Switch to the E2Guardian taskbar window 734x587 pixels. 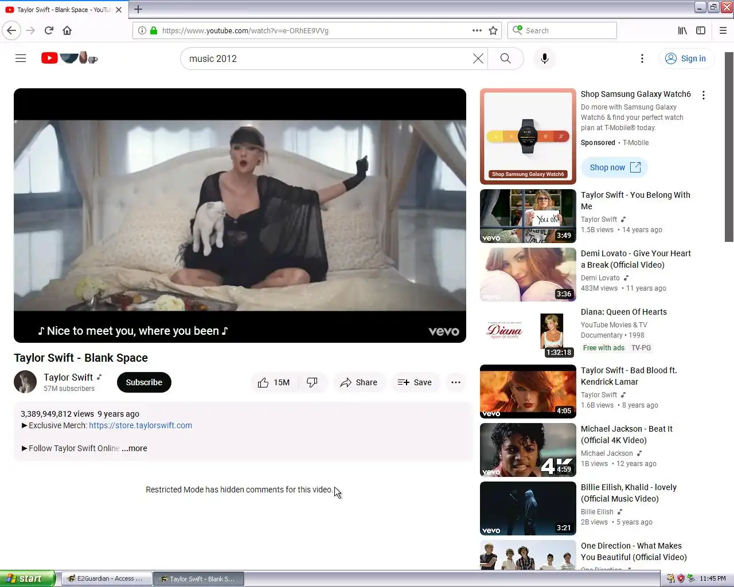point(106,578)
